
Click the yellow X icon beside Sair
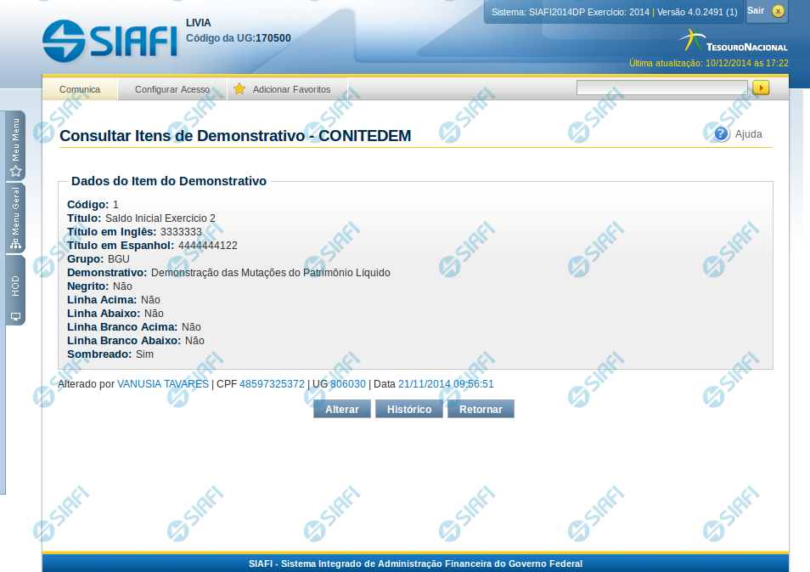(778, 11)
